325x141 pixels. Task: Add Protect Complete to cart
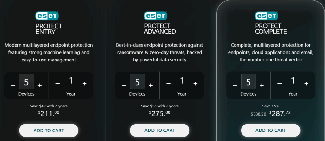click(271, 130)
